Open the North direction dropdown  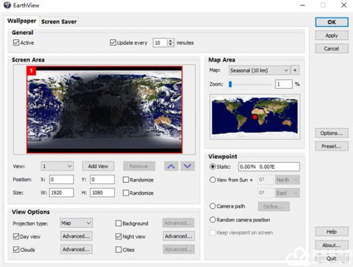click(x=287, y=180)
